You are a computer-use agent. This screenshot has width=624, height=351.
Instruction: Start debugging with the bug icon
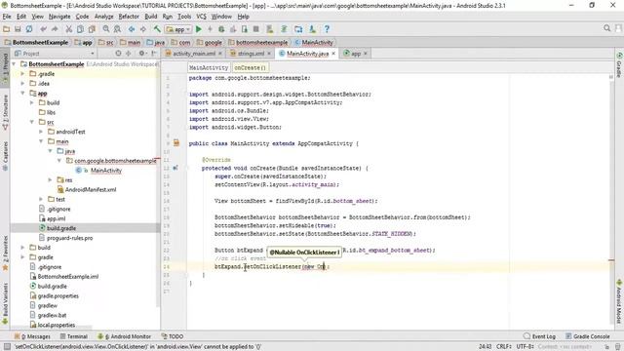tap(221, 29)
